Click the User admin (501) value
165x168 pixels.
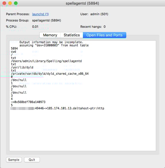click(99, 14)
